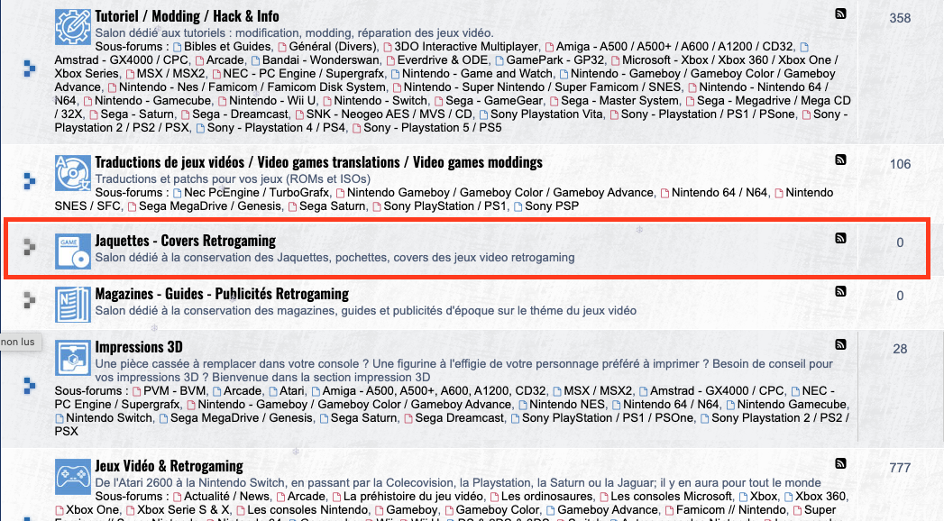Open the Sony - Playstation 5 / PS5 subforum
Screen dimensions: 944x521
point(432,127)
